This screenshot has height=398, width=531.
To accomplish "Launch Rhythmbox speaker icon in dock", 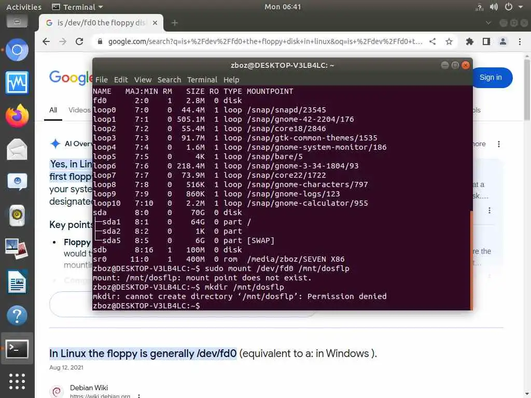I will coord(17,215).
